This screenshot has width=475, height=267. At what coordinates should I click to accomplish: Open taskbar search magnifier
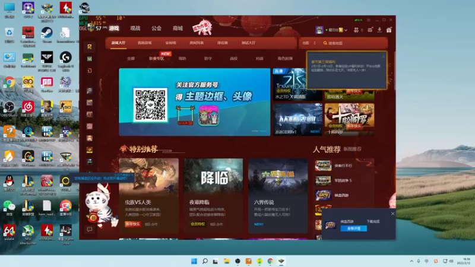point(205,261)
